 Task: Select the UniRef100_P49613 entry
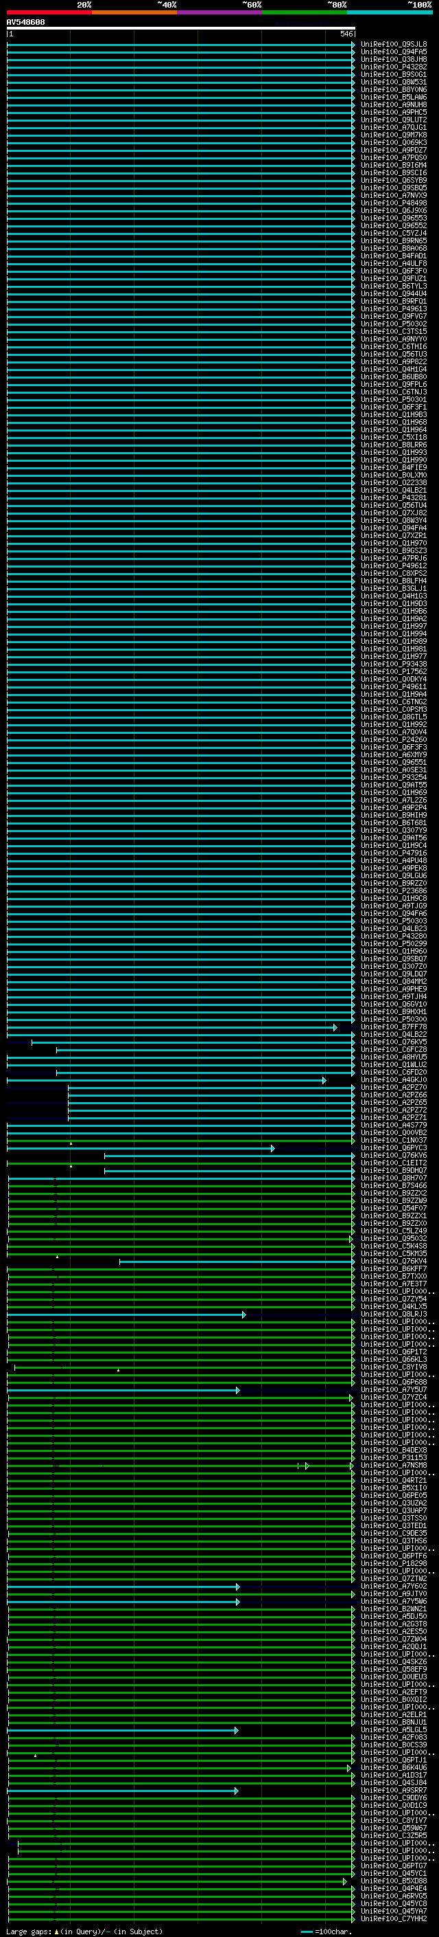click(393, 309)
